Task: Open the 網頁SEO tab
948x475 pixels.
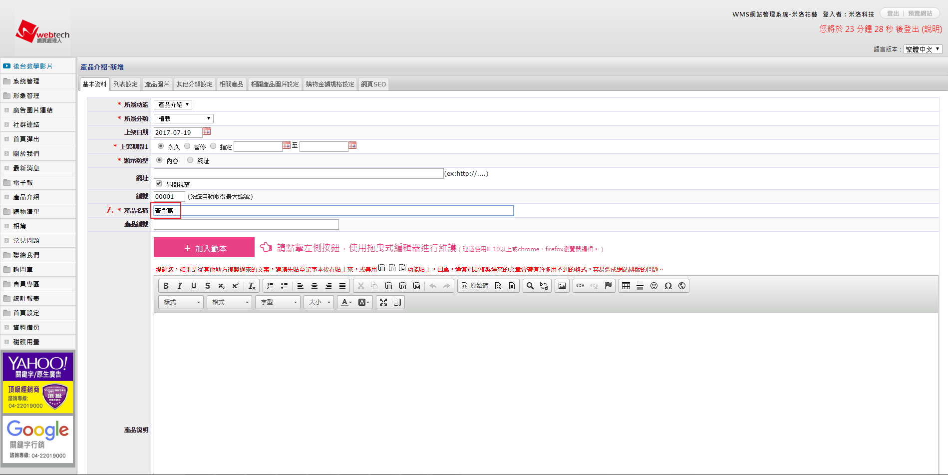Action: click(x=373, y=84)
